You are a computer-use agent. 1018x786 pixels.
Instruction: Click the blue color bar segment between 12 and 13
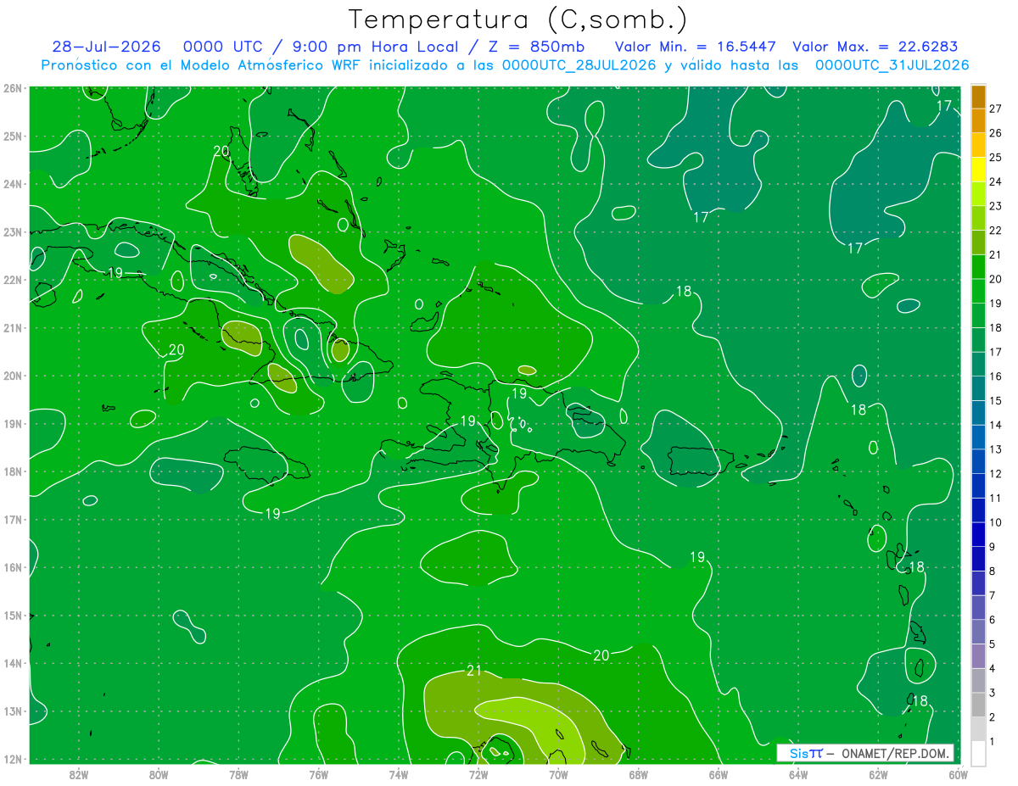coord(978,462)
